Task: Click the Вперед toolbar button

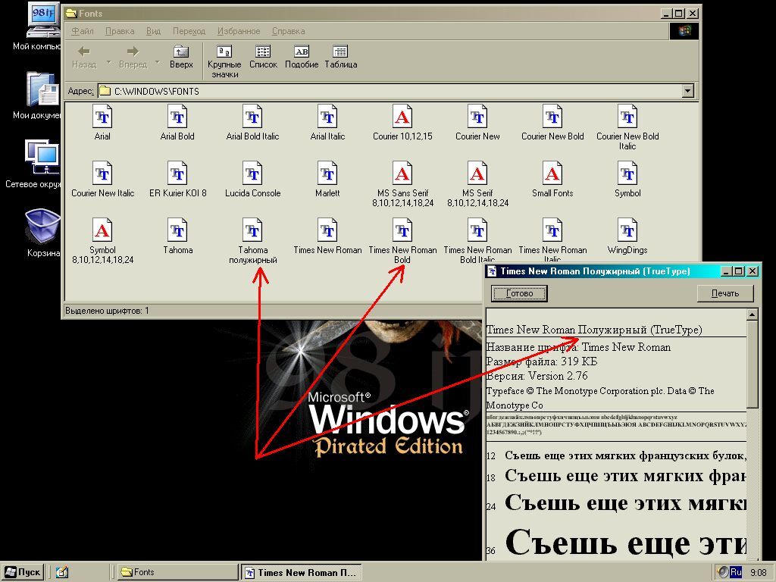Action: (133, 57)
